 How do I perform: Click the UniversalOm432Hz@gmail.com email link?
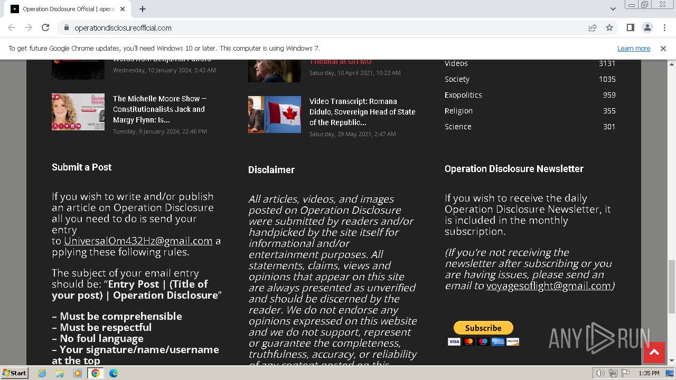138,241
